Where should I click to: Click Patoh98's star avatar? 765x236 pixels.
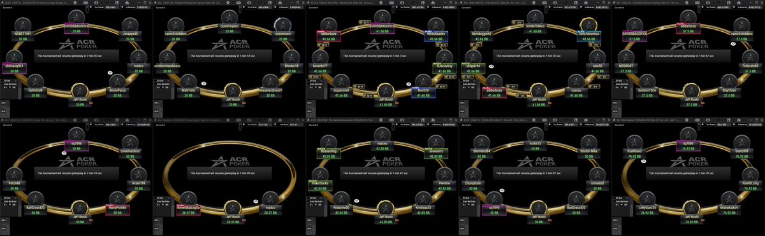pyautogui.click(x=14, y=174)
